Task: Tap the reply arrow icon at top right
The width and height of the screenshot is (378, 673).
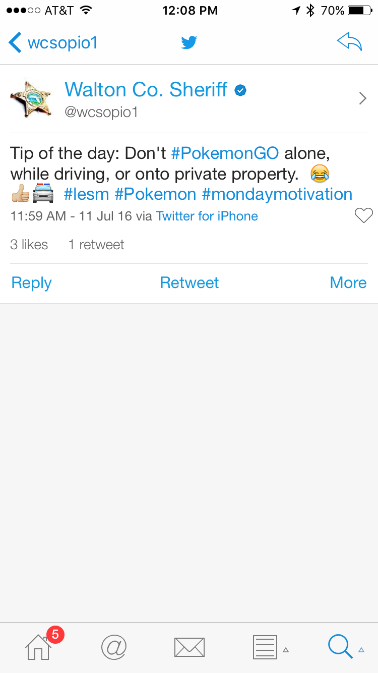Action: (x=350, y=43)
